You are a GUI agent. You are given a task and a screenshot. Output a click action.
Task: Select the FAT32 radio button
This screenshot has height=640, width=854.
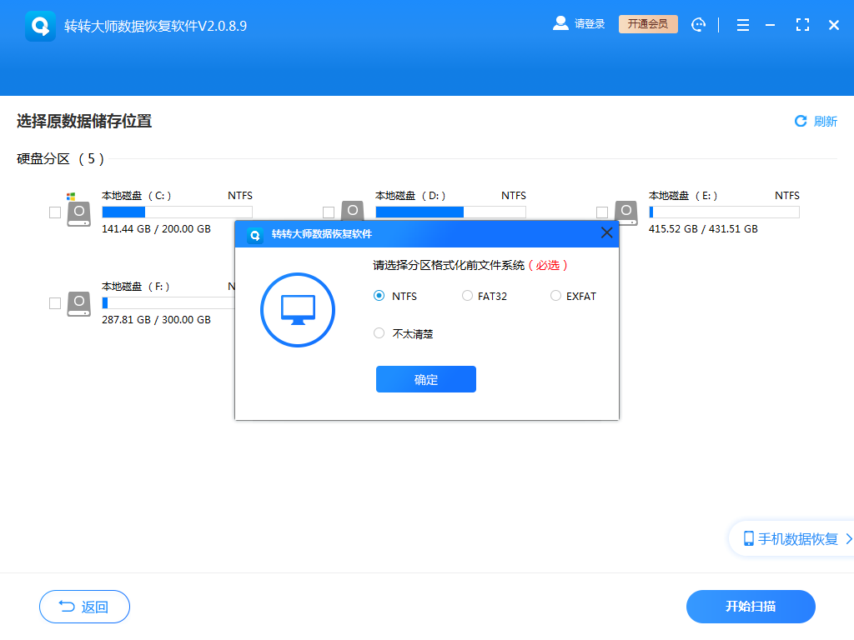click(467, 296)
